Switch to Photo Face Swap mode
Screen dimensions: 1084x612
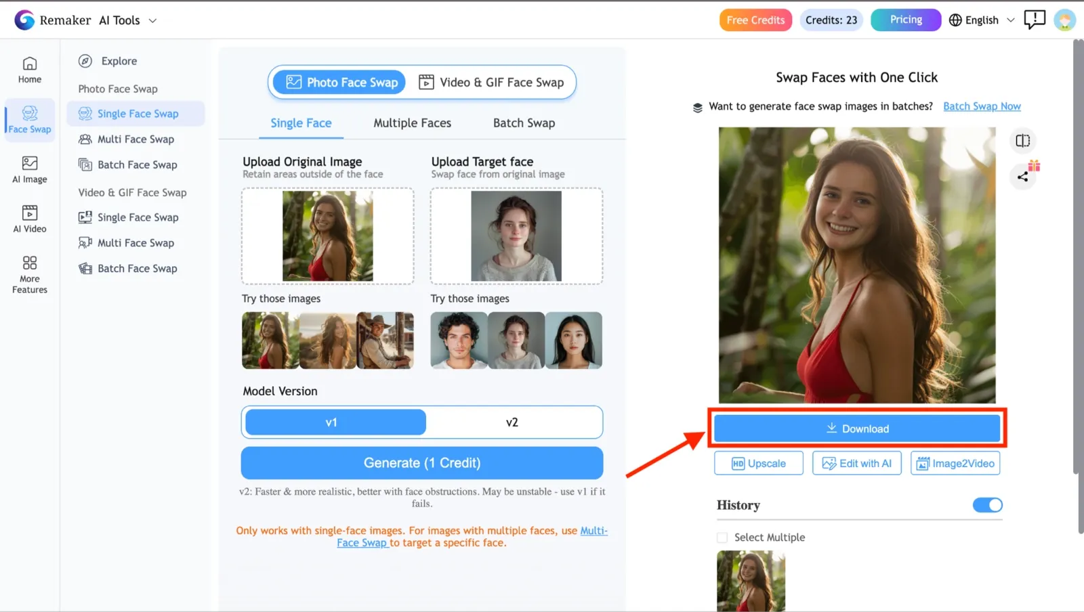coord(339,83)
